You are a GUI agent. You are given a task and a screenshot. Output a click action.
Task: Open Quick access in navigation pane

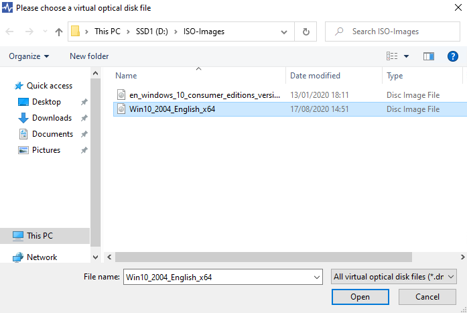point(43,86)
